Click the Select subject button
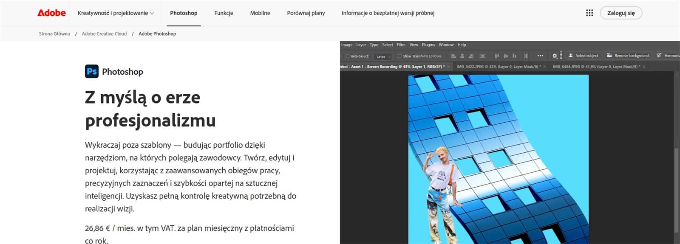This screenshot has width=680, height=244. pos(583,56)
